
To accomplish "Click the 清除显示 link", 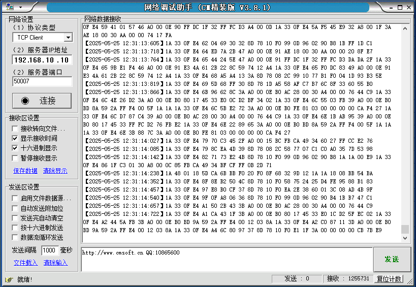I will 55,171.
